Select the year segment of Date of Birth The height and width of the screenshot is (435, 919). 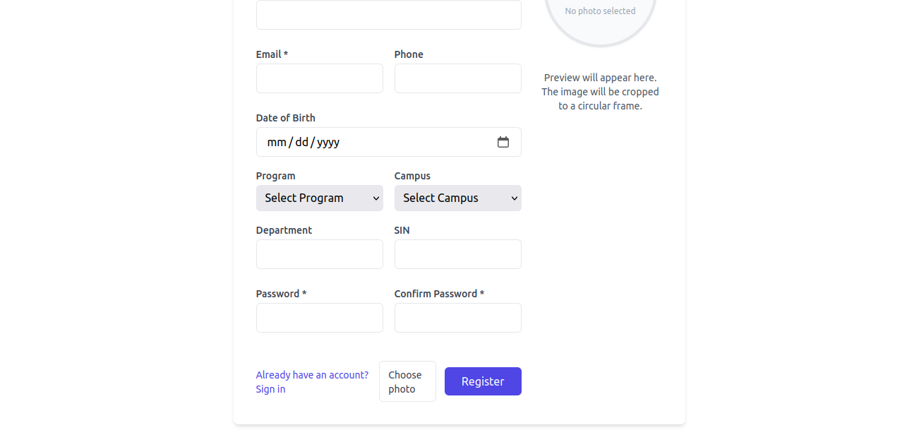coord(328,142)
